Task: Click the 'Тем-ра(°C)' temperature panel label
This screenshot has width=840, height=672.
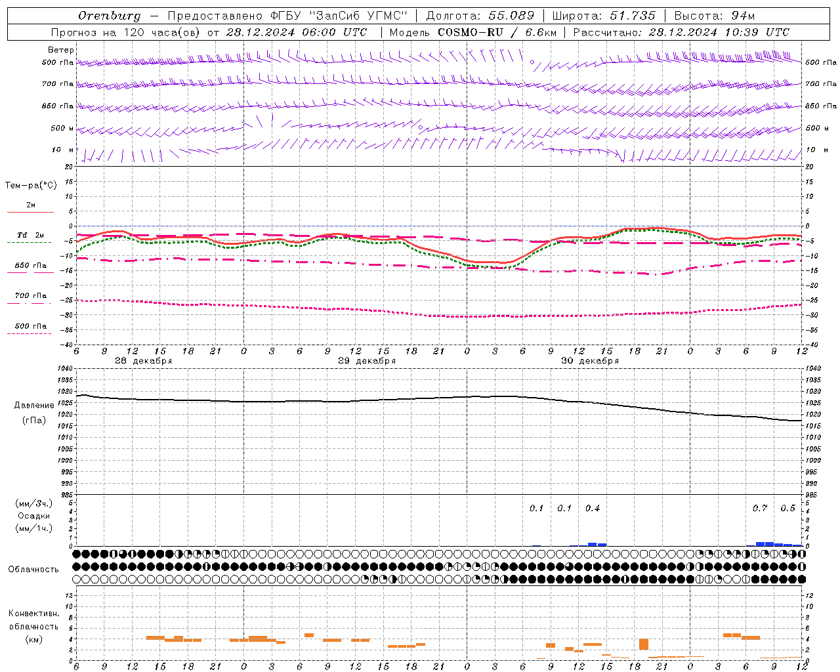Action: 31,186
